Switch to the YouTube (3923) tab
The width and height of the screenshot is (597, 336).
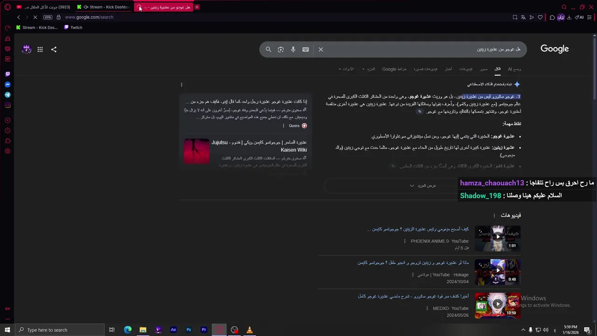43,7
